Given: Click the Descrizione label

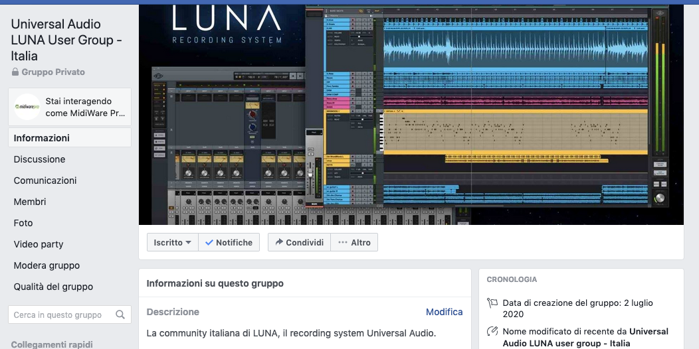Looking at the screenshot, I should tap(173, 312).
